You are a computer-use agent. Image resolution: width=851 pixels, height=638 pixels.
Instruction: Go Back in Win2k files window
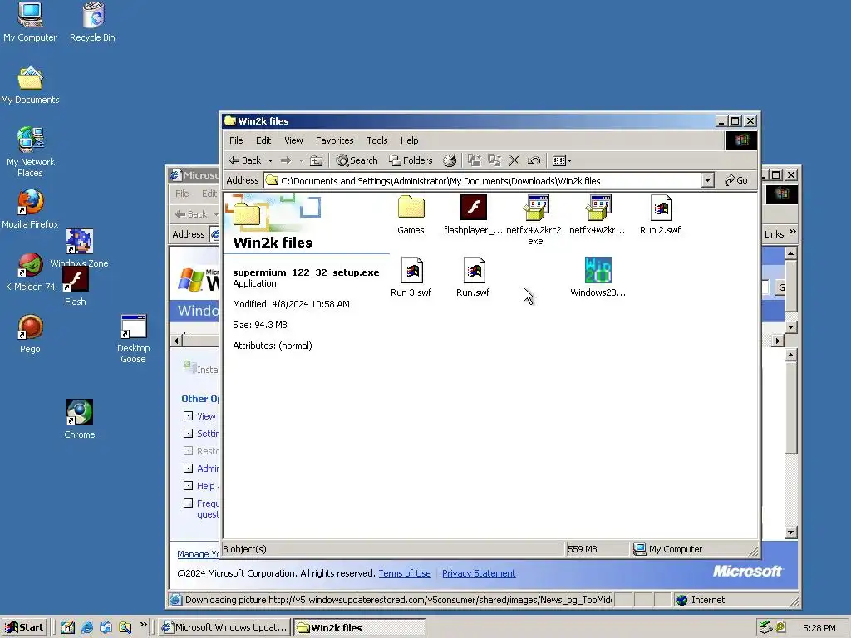[245, 160]
